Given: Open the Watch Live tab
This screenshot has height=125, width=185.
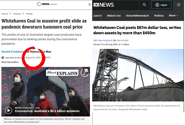Looking at the screenshot, I should click(x=114, y=16).
